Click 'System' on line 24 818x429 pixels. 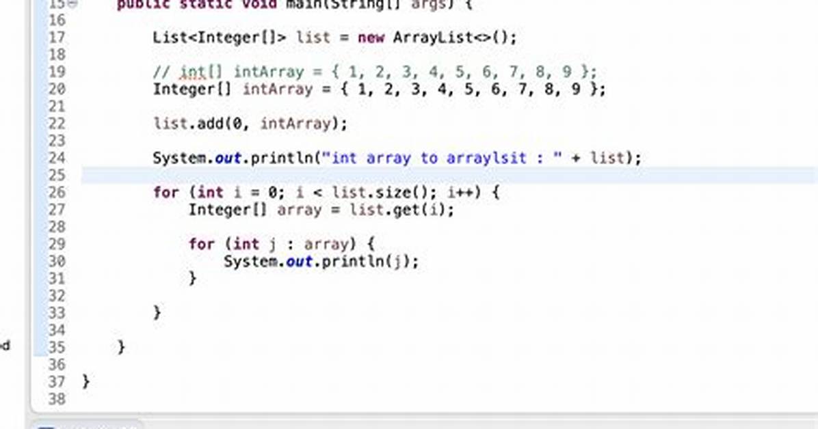[x=179, y=158]
